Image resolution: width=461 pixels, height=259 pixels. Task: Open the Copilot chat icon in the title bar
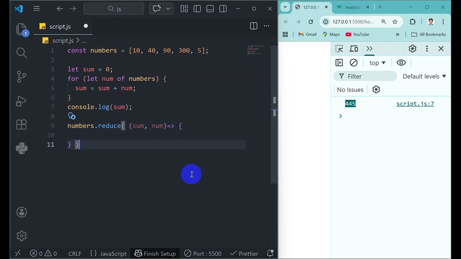click(x=157, y=9)
